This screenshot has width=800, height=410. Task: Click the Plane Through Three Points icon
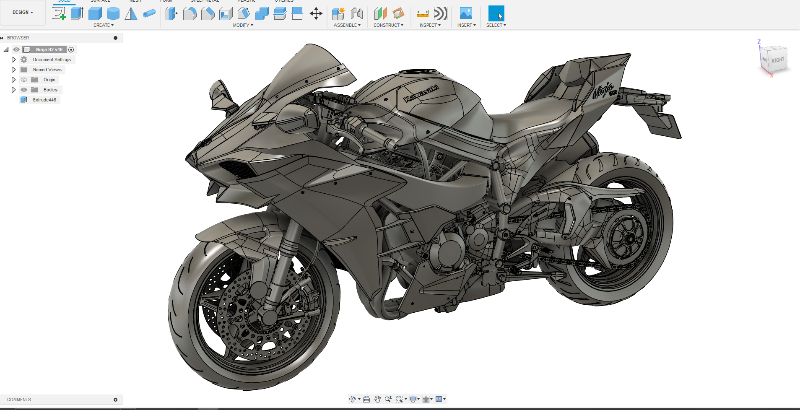pyautogui.click(x=398, y=13)
